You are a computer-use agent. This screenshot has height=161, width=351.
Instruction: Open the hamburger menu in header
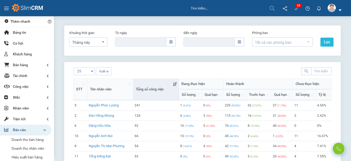6,9
